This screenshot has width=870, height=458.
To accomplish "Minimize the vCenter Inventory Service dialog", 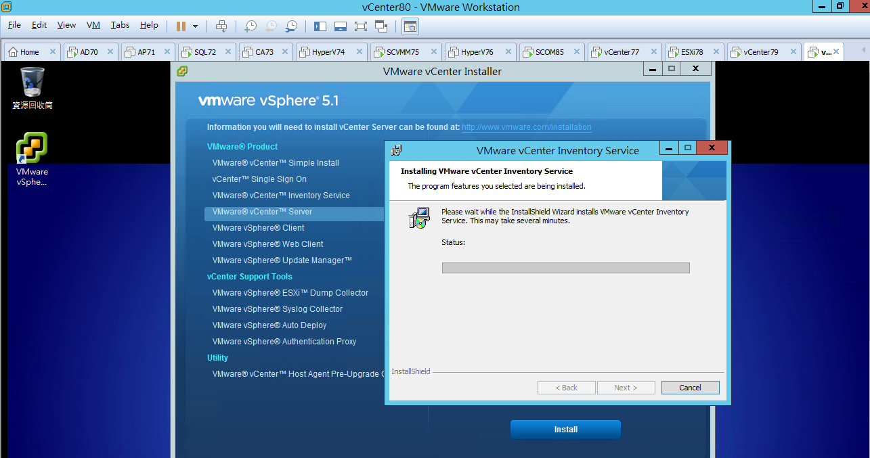I will [x=670, y=147].
